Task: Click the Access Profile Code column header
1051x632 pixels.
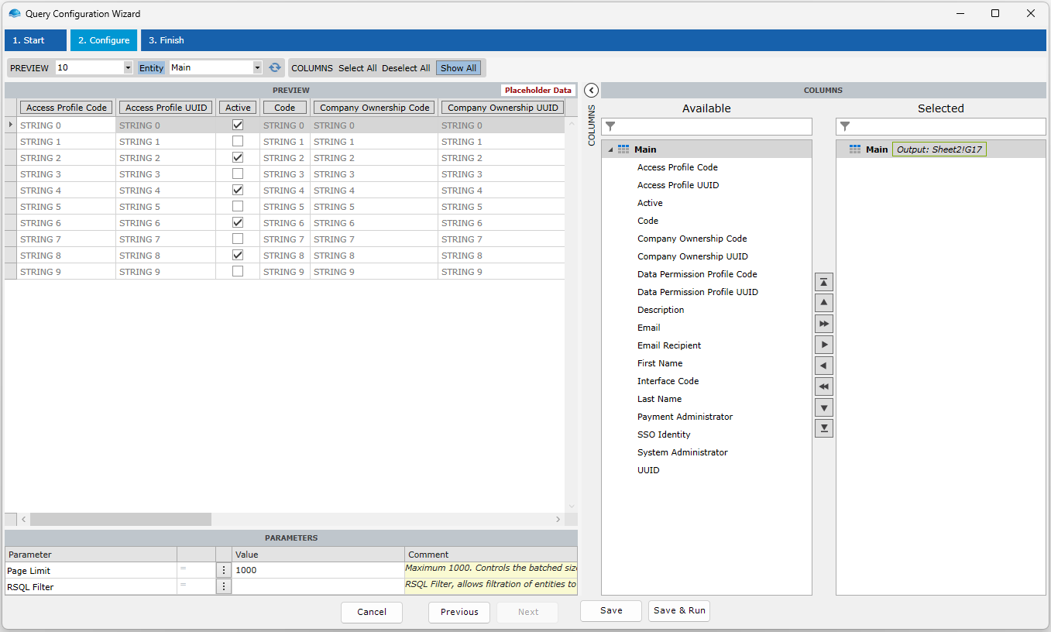Action: click(67, 108)
